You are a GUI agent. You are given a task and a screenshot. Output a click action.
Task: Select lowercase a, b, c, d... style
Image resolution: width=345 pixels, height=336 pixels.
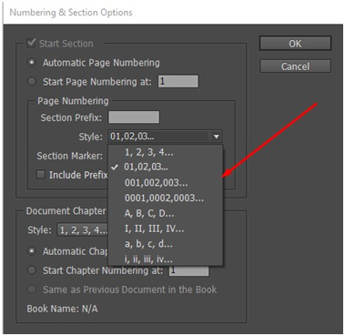(x=166, y=244)
